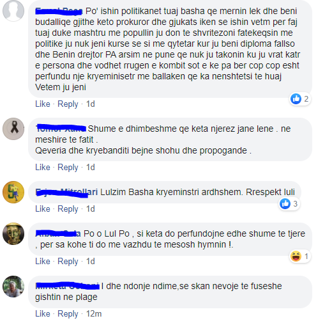Image resolution: width=325 pixels, height=323 pixels.
Task: Click the 12m timestamp on the last comment
Action: (x=94, y=314)
